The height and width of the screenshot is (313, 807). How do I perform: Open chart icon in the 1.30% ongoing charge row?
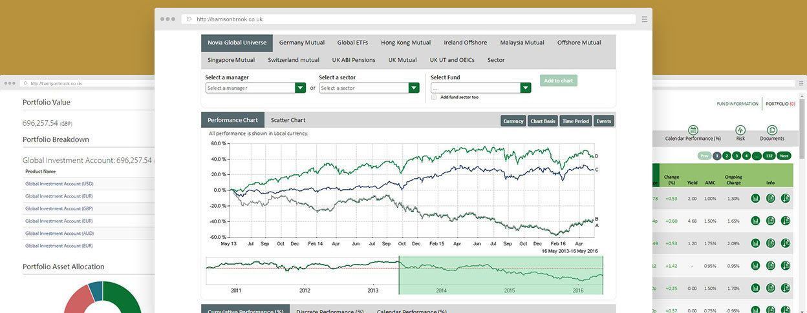click(755, 199)
